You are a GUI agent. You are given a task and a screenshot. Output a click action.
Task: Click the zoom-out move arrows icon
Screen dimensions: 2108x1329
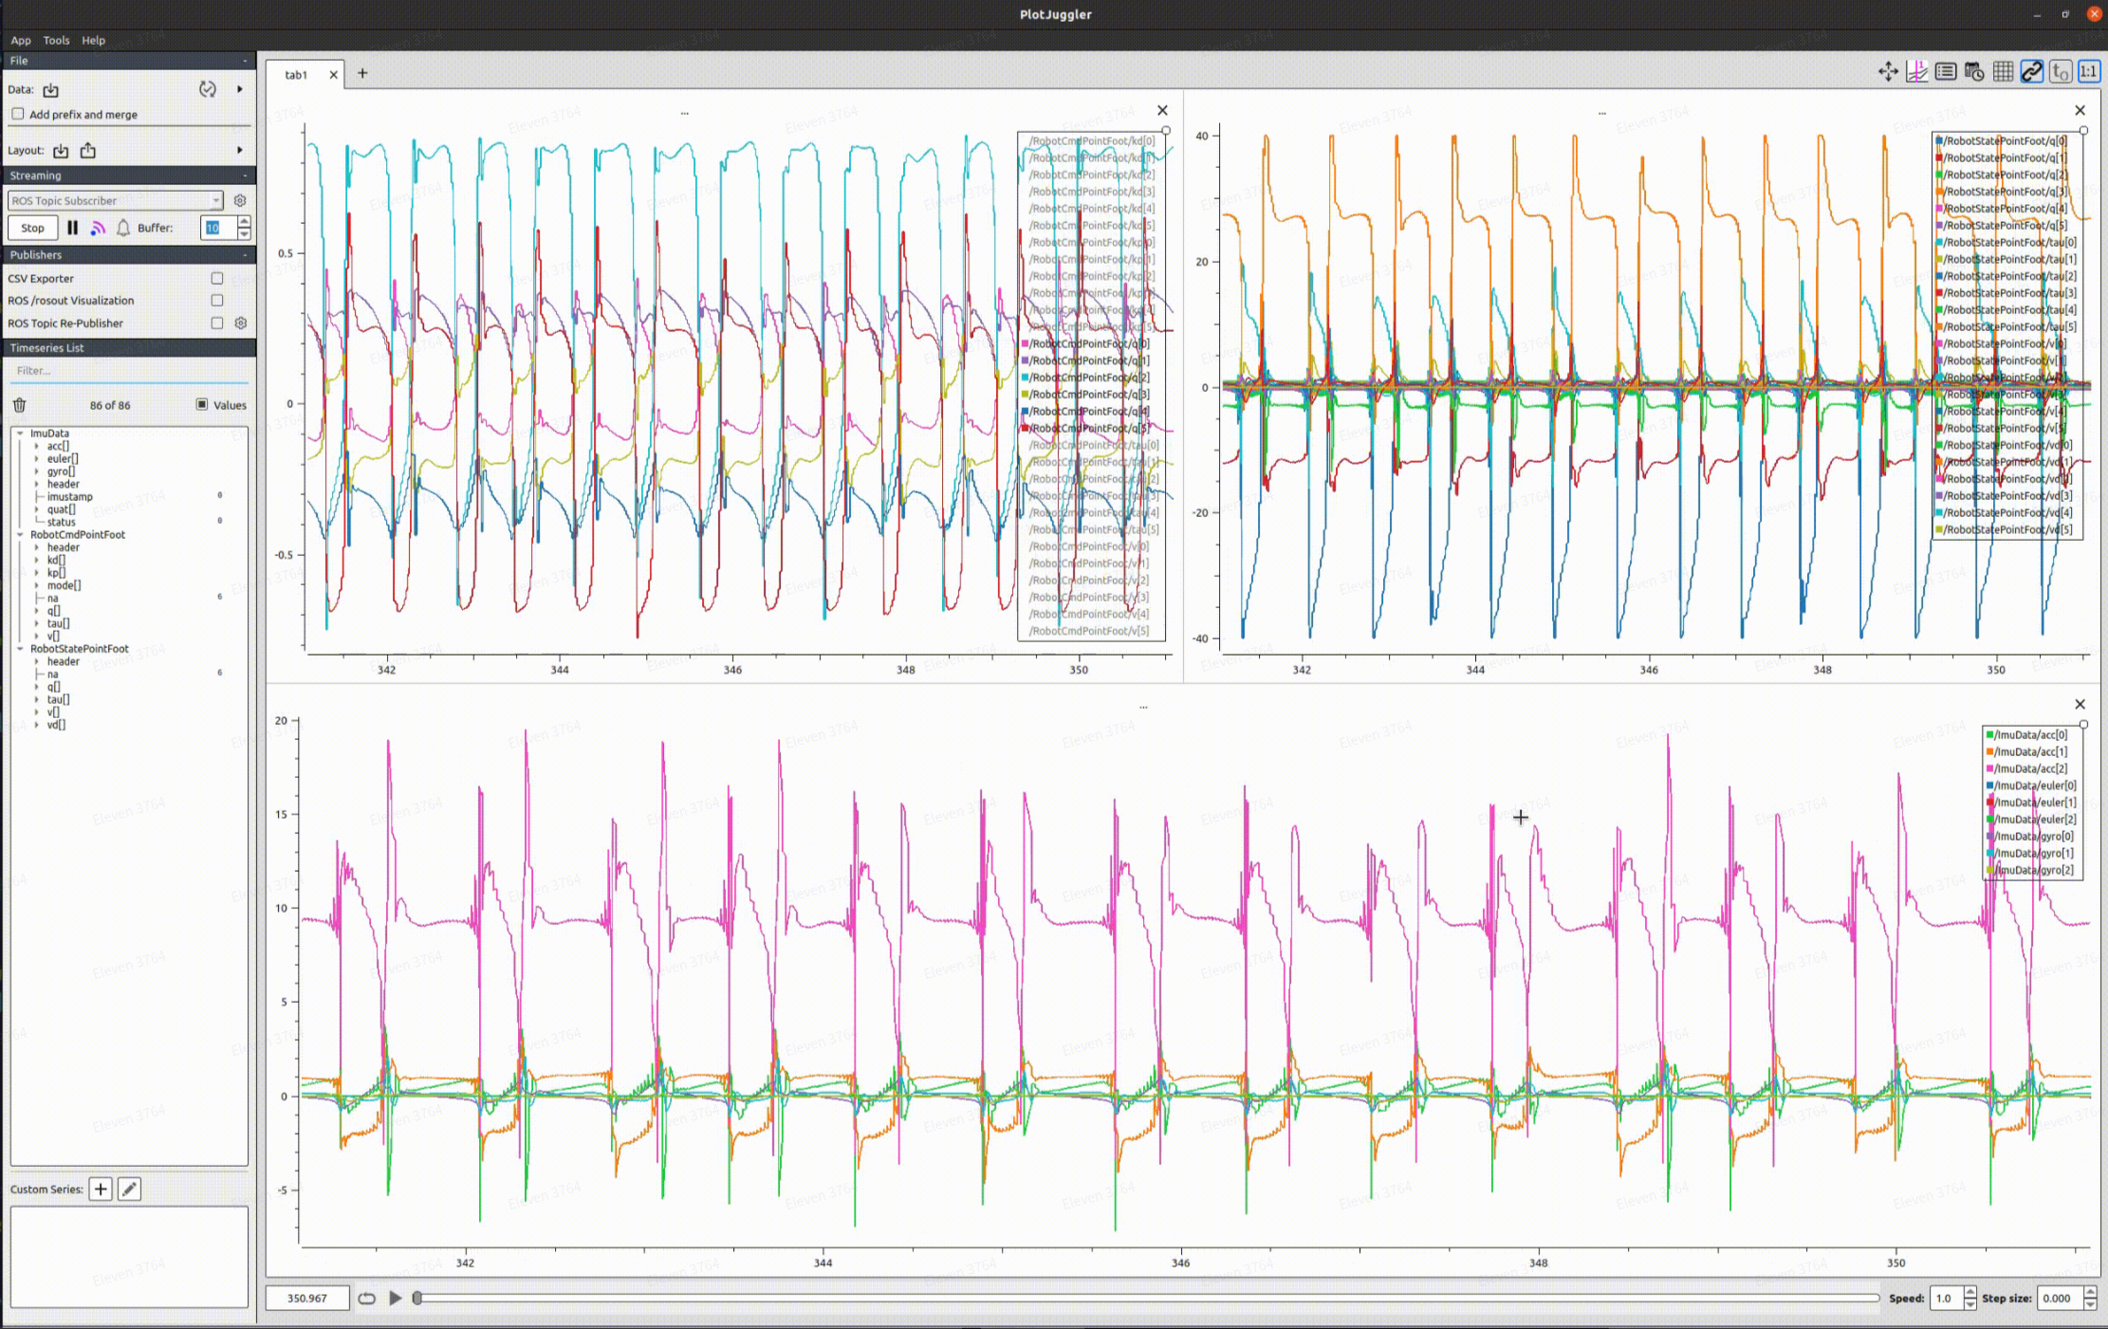(1888, 72)
